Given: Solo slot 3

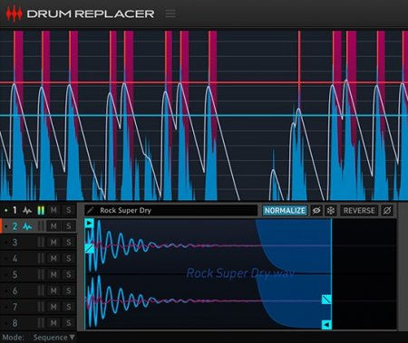Looking at the screenshot, I should pyautogui.click(x=69, y=243).
